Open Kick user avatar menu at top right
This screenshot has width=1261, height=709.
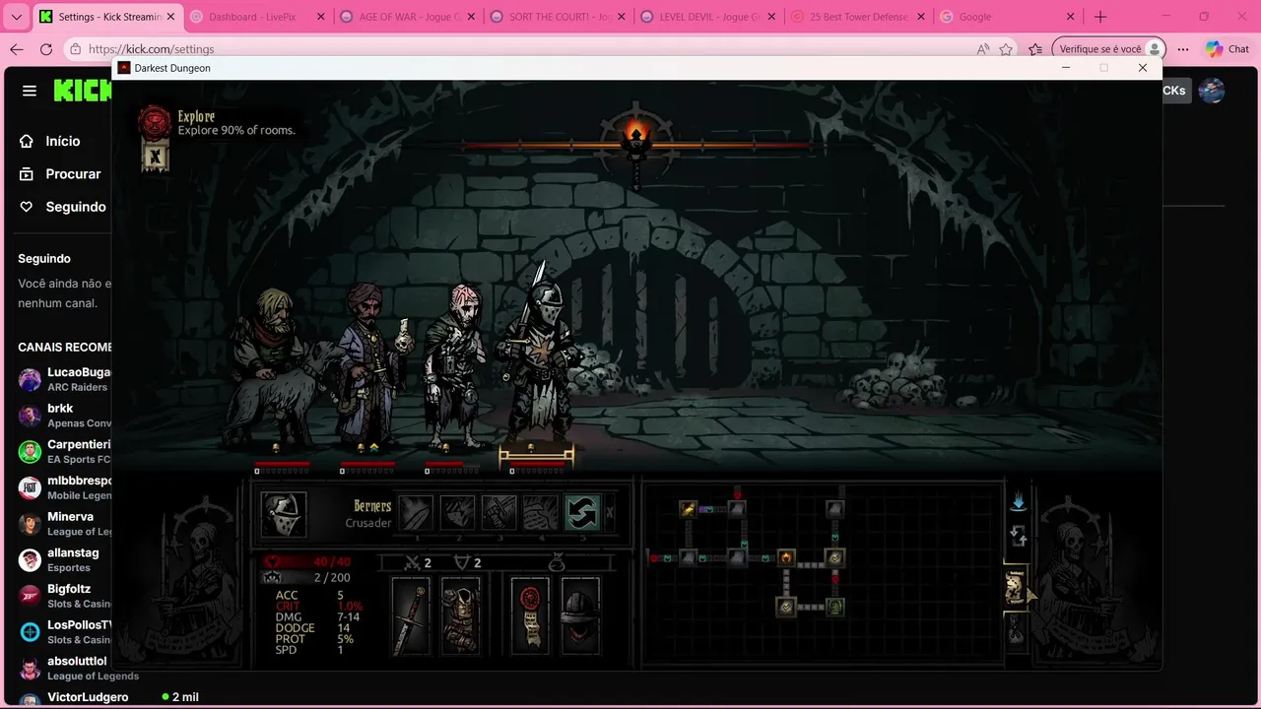pyautogui.click(x=1212, y=91)
